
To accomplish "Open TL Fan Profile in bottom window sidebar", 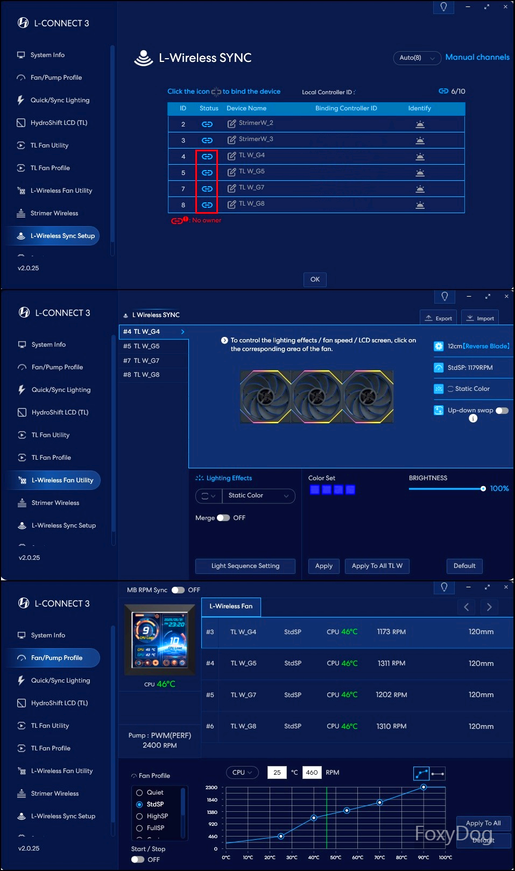I will pos(51,748).
